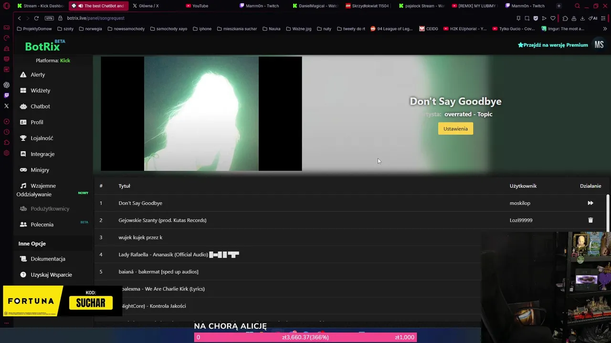Viewport: 611px width, 343px height.
Task: Click Użytkownik column header
Action: (x=523, y=186)
